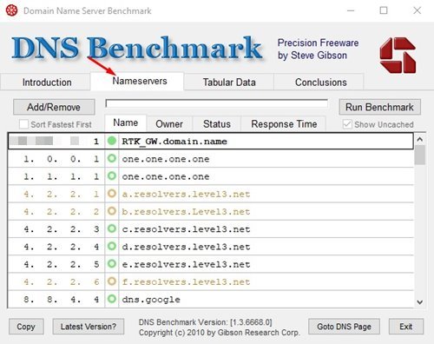
Task: Click the app icon in the title bar
Action: click(x=12, y=10)
